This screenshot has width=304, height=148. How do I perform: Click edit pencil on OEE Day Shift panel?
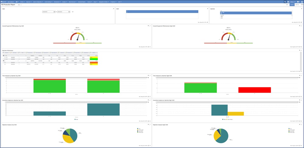pyautogui.click(x=150, y=26)
